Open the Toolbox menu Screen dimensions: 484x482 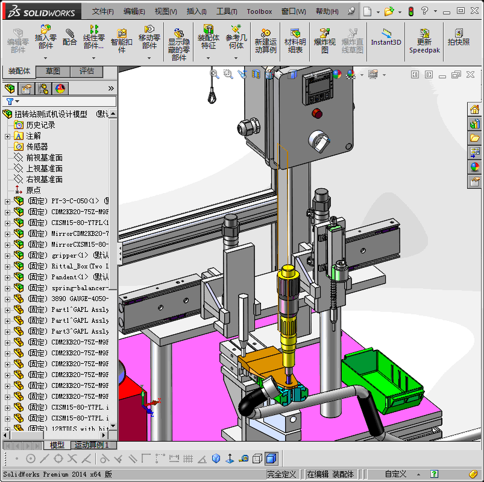pos(259,11)
